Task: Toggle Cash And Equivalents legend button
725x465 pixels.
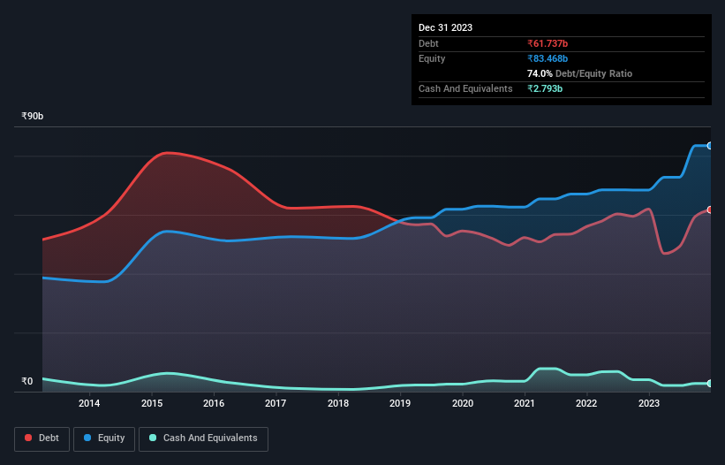Action: coord(203,438)
